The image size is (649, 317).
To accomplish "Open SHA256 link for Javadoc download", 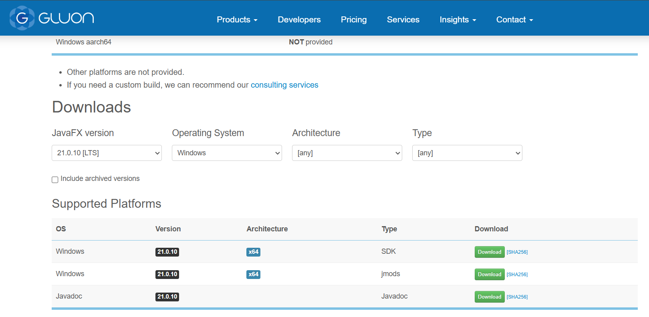I will [517, 297].
